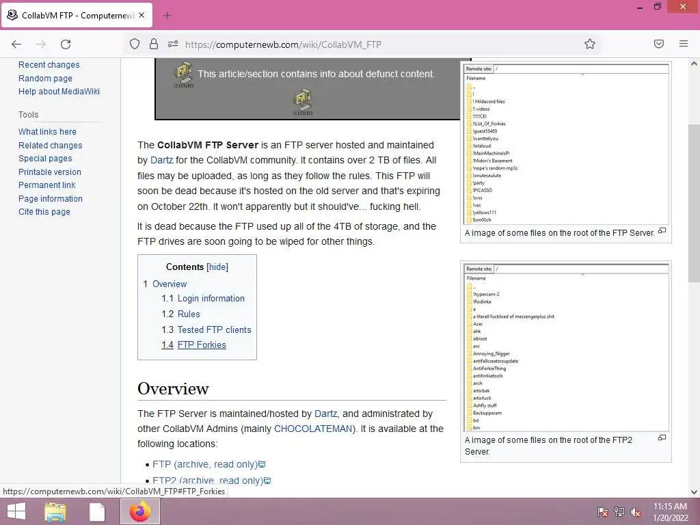Open the blank document taskbar icon
Viewport: 700px width, 525px height.
tap(97, 511)
